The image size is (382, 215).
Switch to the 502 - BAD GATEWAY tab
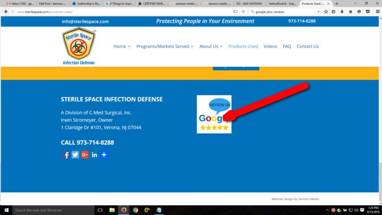tap(249, 4)
